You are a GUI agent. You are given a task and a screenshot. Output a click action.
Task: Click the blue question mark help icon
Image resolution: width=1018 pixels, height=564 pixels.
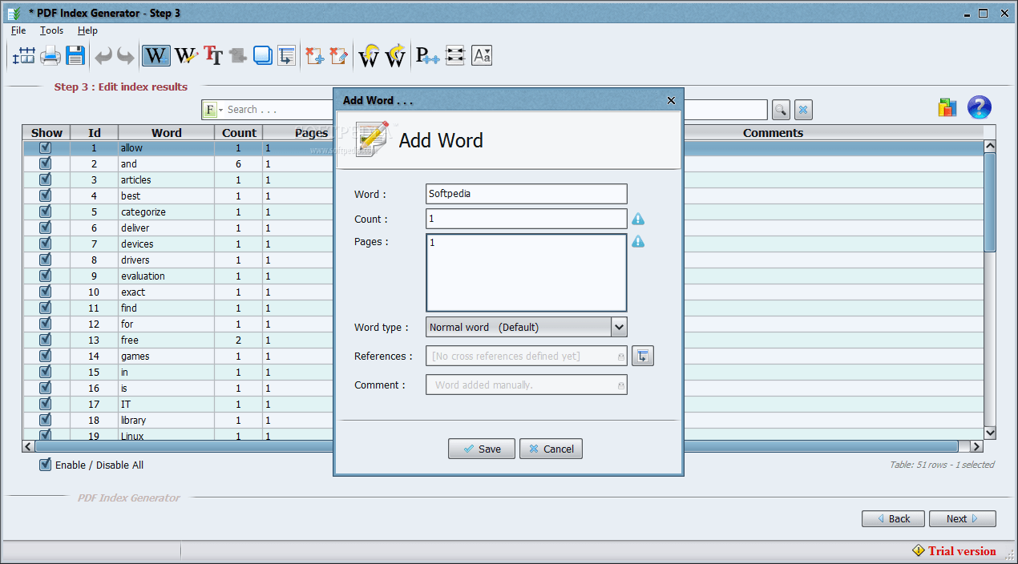(x=979, y=107)
